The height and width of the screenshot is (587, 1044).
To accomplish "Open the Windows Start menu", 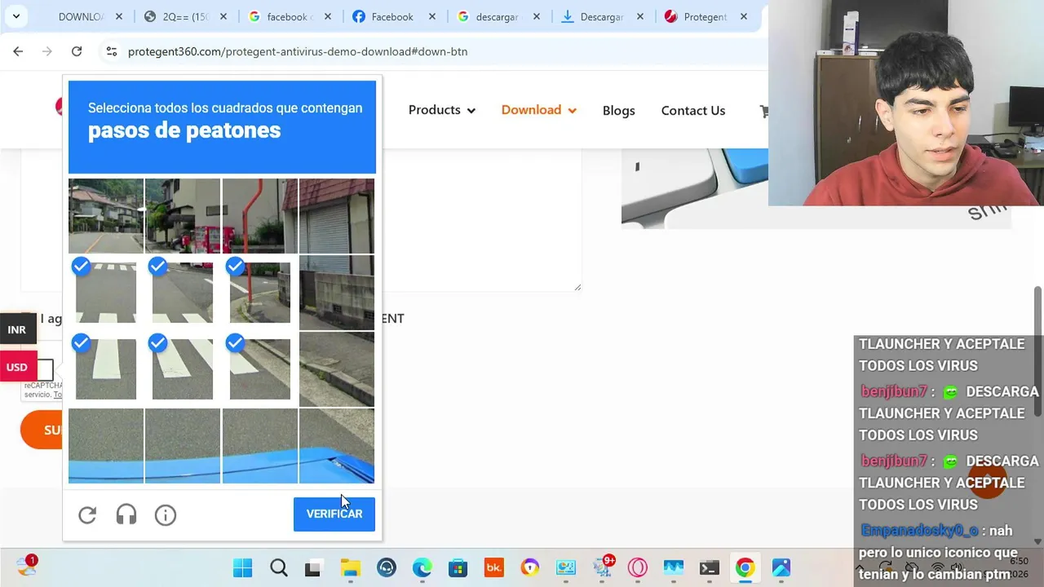I will coord(243,567).
